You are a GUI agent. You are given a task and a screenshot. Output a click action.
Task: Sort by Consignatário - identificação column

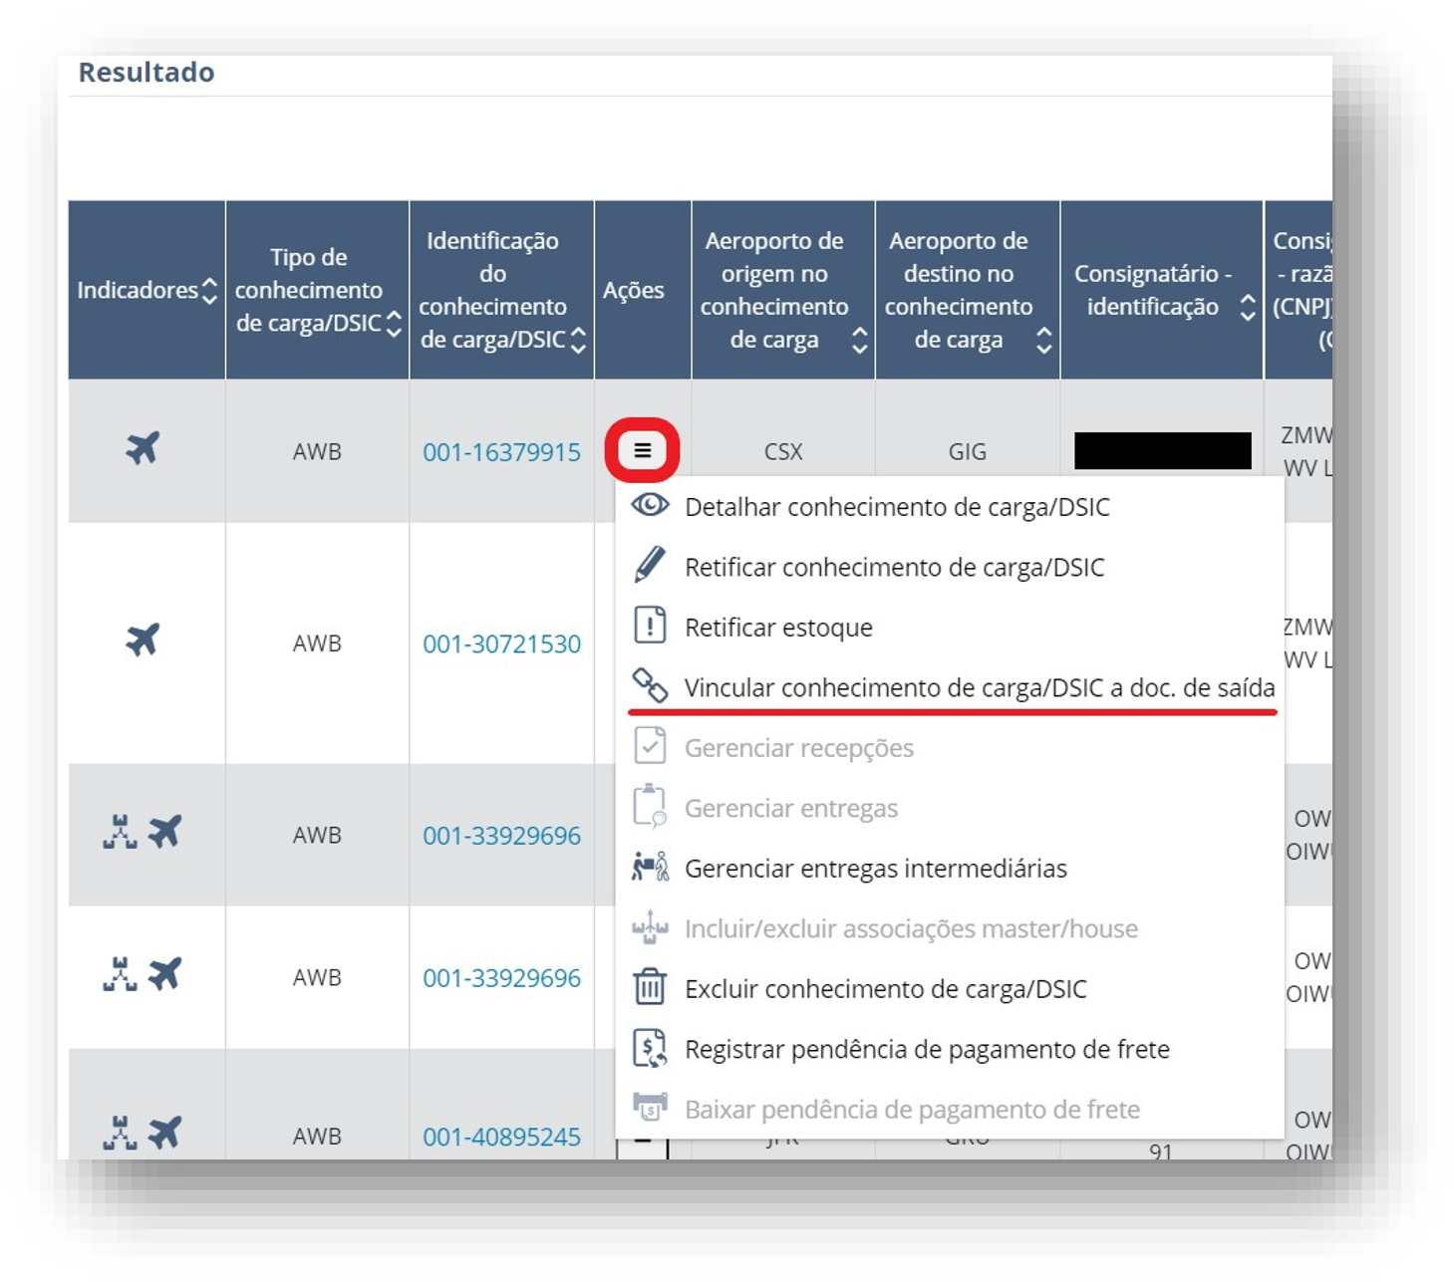click(1247, 307)
